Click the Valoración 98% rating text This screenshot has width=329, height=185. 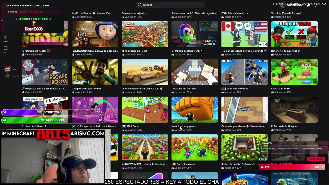pyautogui.click(x=183, y=168)
